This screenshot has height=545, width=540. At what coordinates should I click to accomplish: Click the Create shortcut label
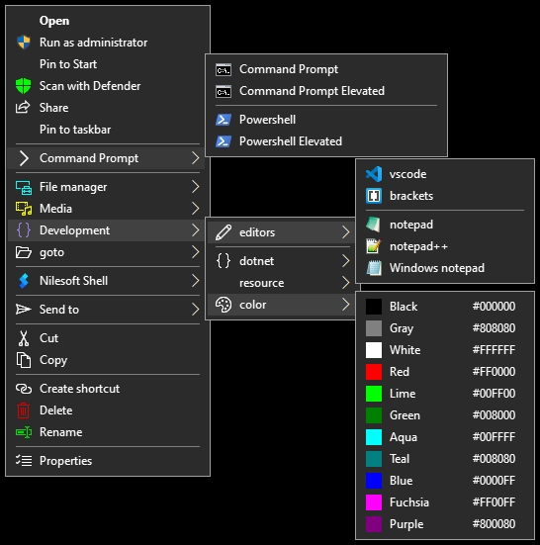pyautogui.click(x=79, y=389)
